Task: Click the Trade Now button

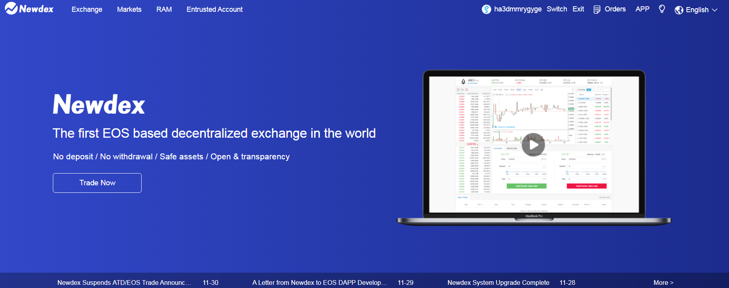Action: [x=97, y=183]
